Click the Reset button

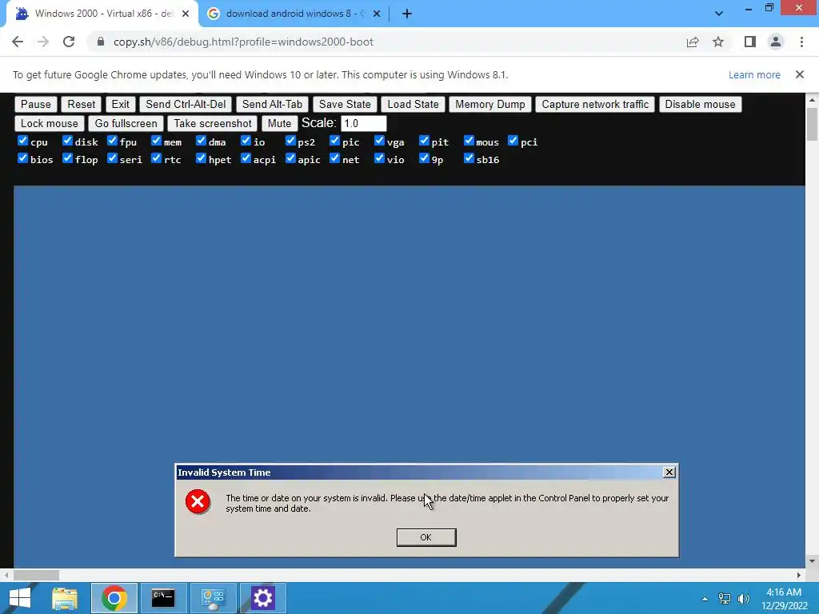[x=81, y=105]
